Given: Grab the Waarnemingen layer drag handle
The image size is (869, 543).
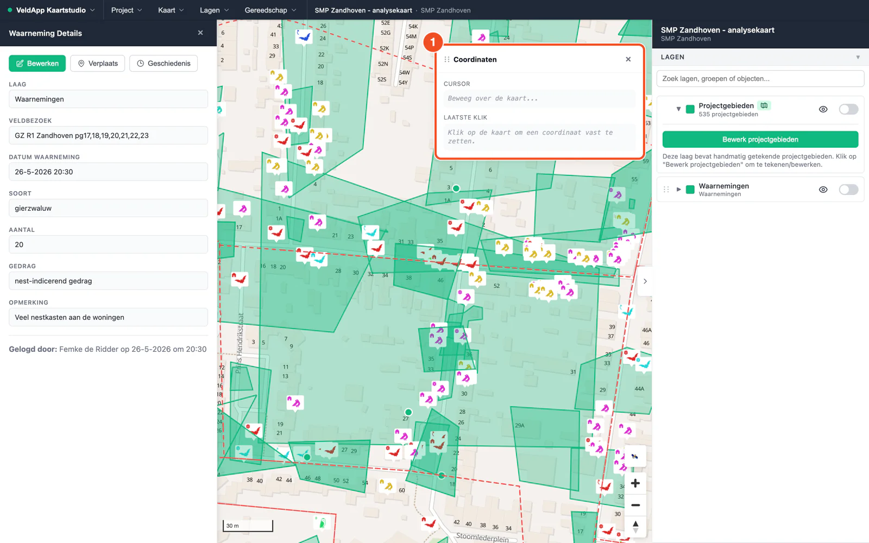Looking at the screenshot, I should point(666,190).
